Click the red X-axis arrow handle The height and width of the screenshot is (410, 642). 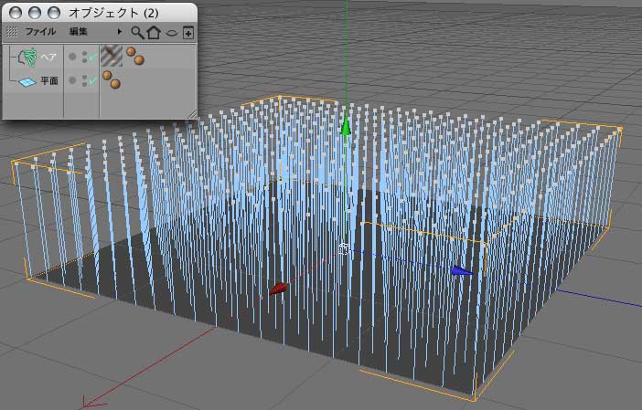278,289
